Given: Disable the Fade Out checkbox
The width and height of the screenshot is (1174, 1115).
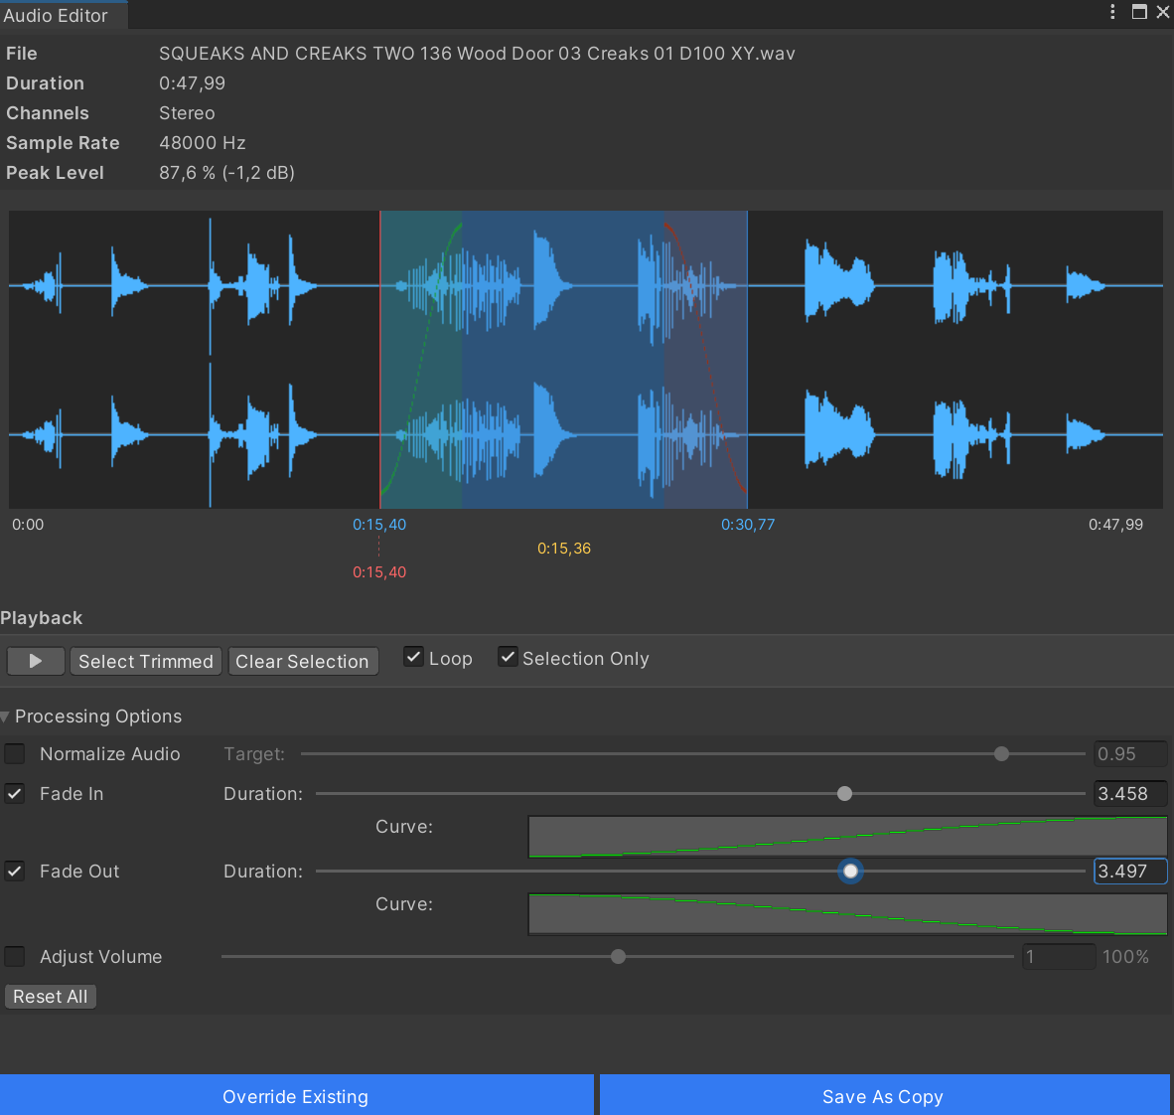Looking at the screenshot, I should pos(15,871).
